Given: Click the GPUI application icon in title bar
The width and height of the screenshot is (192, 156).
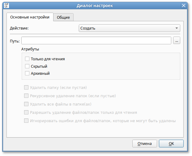Looking at the screenshot, I should (x=6, y=6).
